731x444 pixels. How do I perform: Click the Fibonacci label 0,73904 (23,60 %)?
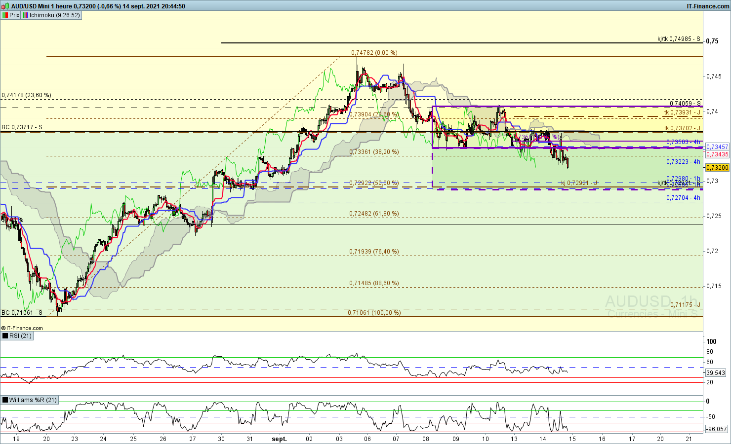click(374, 114)
